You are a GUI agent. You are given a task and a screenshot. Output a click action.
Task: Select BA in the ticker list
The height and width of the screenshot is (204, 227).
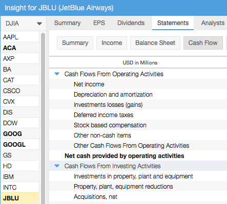point(20,69)
